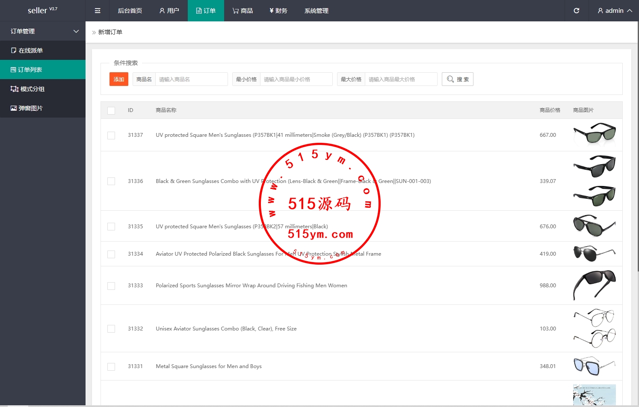Screen dimensions: 639x407
Task: Go to 后台首页 tab
Action: pos(130,11)
